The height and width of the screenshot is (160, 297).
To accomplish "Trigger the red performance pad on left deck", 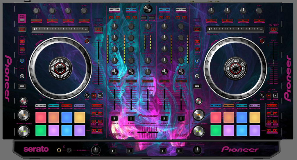I will pyautogui.click(x=41, y=117).
